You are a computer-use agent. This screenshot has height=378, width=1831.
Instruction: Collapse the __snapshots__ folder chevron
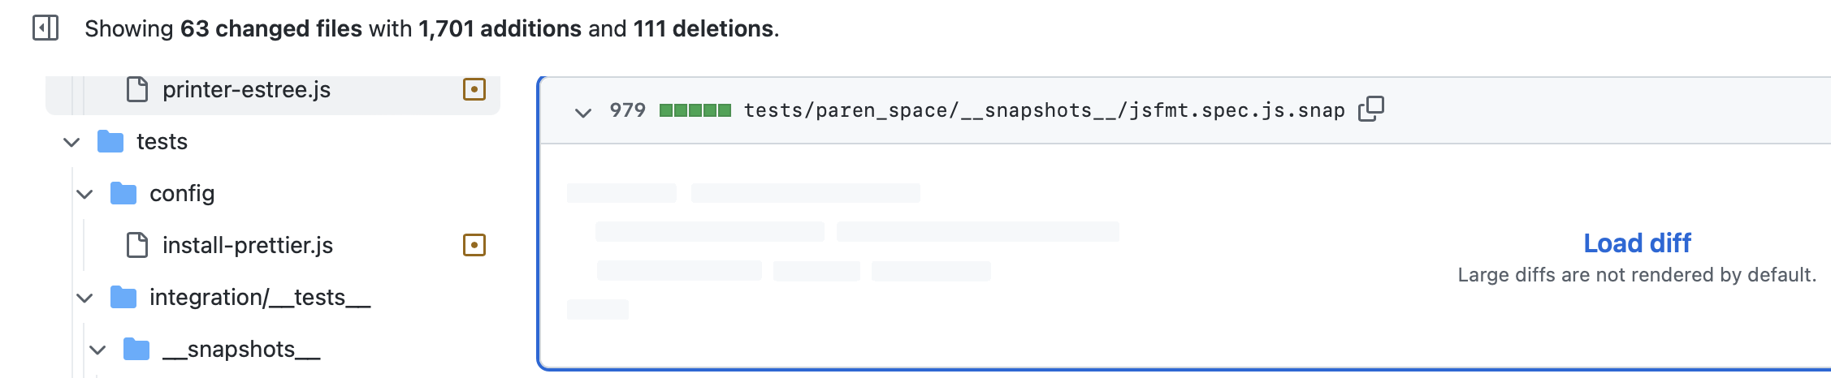pos(97,350)
